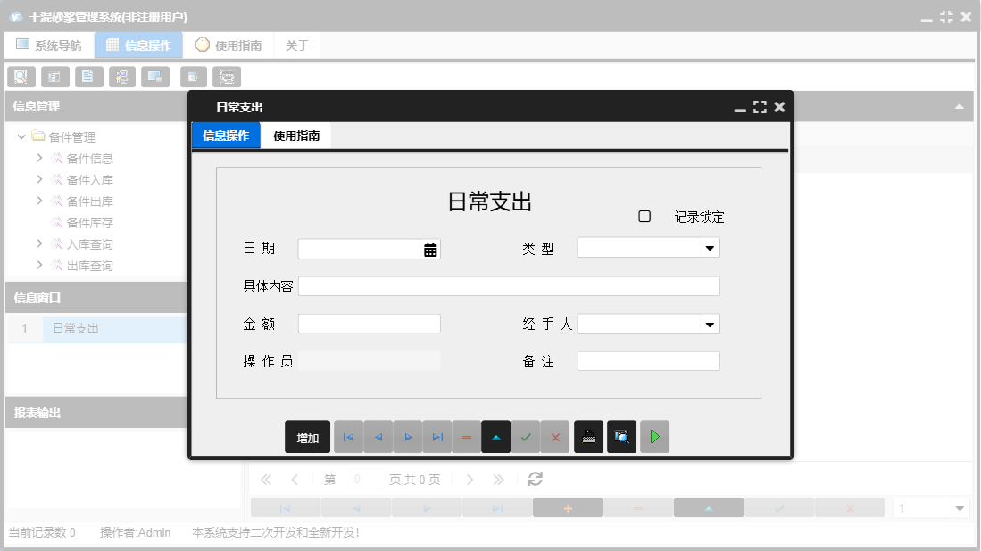This screenshot has width=981, height=551.
Task: Click the minus delete-record icon
Action: 466,436
